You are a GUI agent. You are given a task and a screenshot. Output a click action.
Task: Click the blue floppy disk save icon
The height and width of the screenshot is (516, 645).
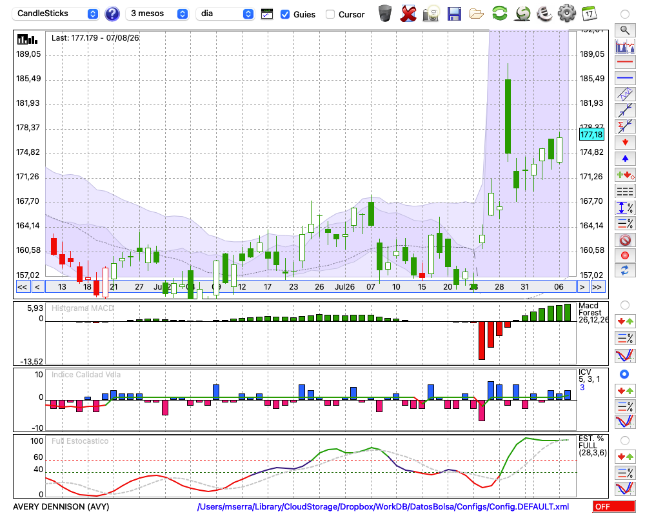click(x=454, y=14)
